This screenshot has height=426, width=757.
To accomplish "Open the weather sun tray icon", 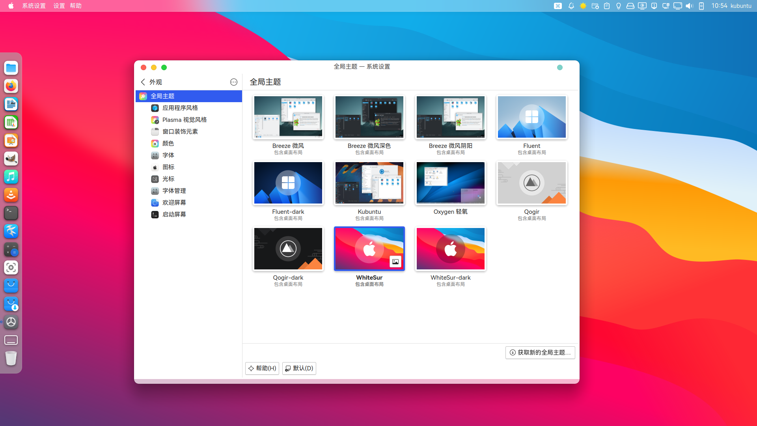I will [583, 6].
